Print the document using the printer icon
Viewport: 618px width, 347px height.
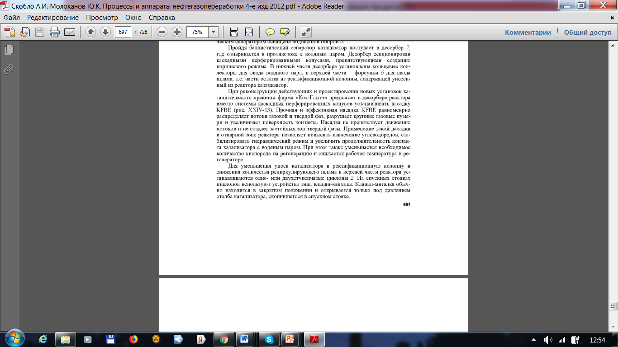pos(55,32)
